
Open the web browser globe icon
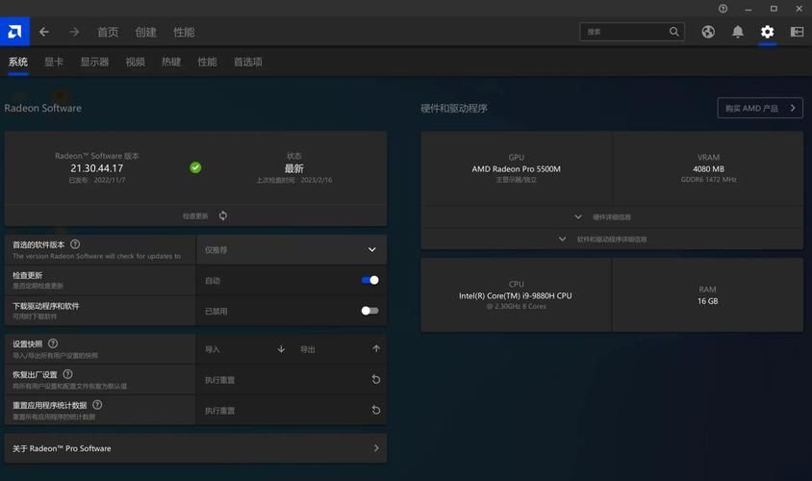(708, 32)
